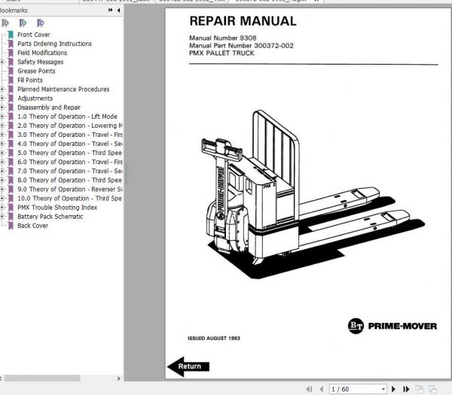The image size is (452, 395).
Task: Select the 10.0 Theory of Operation bookmark label
Action: (x=70, y=199)
